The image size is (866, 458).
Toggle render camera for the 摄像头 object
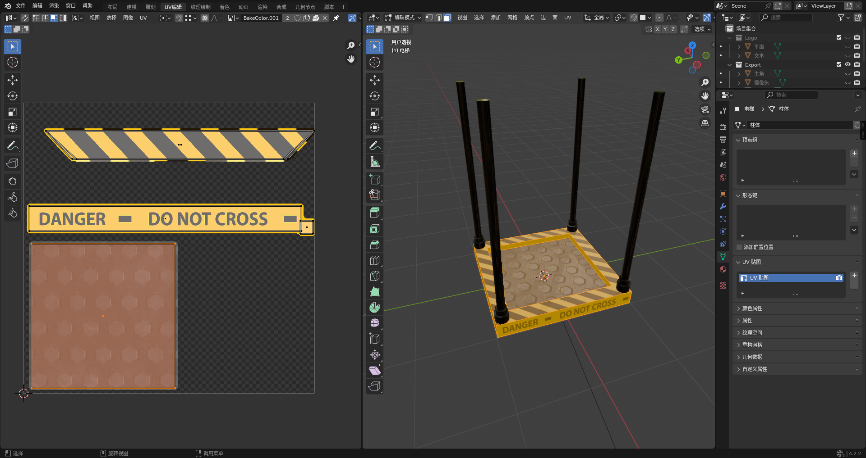coord(857,83)
